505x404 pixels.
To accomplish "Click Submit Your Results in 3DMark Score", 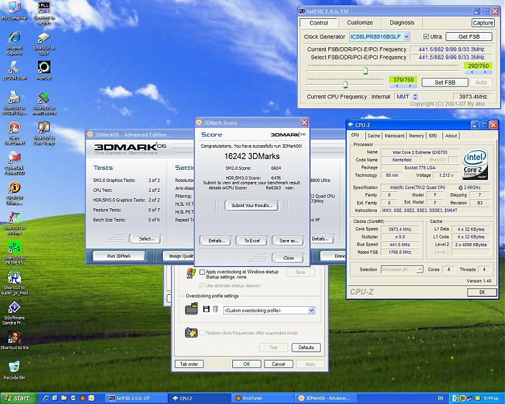I will click(x=252, y=206).
